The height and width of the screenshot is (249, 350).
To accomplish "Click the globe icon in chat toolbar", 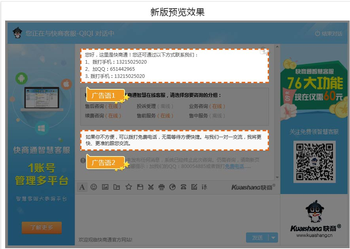I will tap(172, 187).
